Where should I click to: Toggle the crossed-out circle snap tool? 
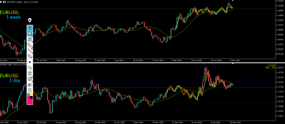(30, 39)
